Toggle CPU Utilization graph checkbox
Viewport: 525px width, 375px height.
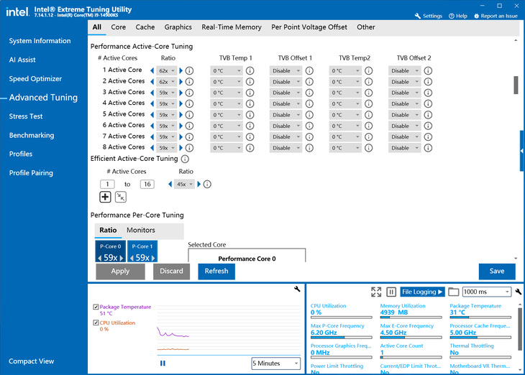(96, 323)
